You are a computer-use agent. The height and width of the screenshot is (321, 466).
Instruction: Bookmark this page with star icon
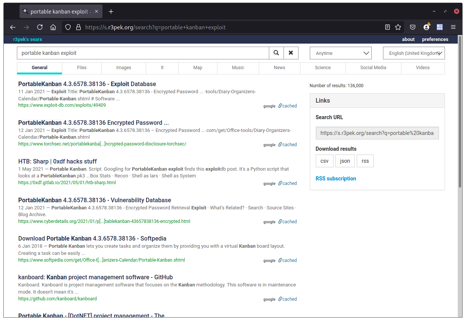pyautogui.click(x=398, y=27)
